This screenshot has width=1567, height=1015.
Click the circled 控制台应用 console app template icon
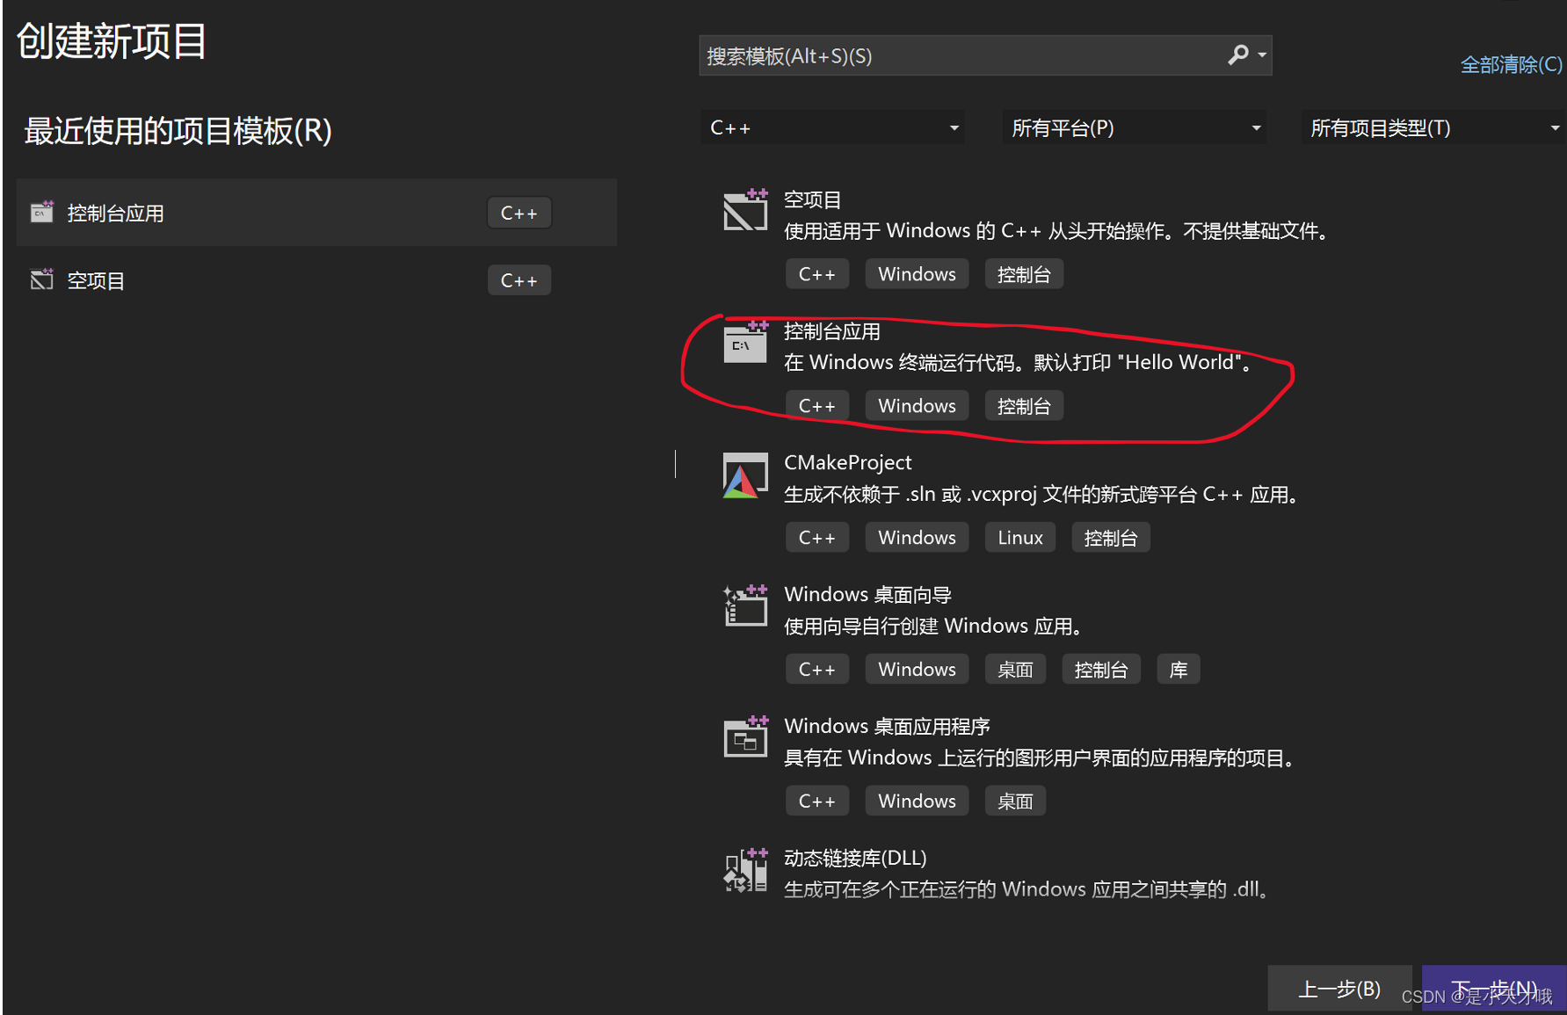[744, 344]
